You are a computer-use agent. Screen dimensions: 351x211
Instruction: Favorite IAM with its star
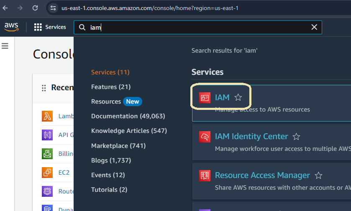[238, 97]
